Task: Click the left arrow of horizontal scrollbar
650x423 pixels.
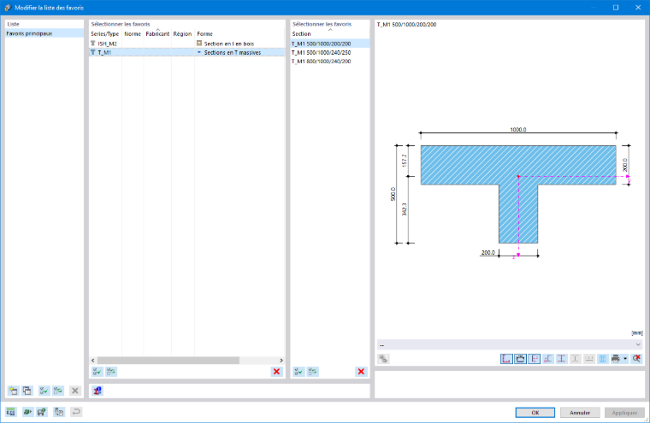Action: [93, 361]
